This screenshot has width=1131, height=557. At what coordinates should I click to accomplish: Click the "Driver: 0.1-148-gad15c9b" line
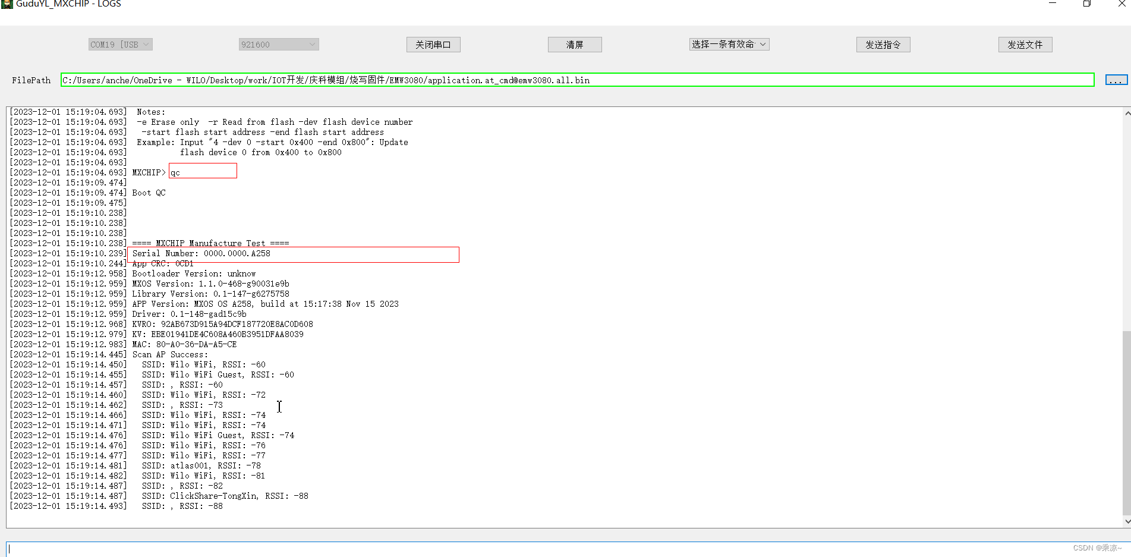tap(189, 314)
